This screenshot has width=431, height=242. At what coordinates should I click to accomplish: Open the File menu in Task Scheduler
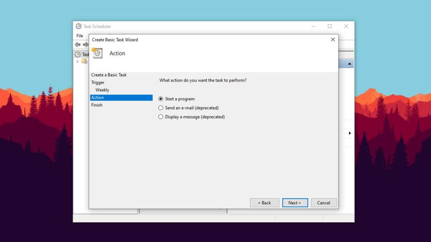tap(80, 36)
